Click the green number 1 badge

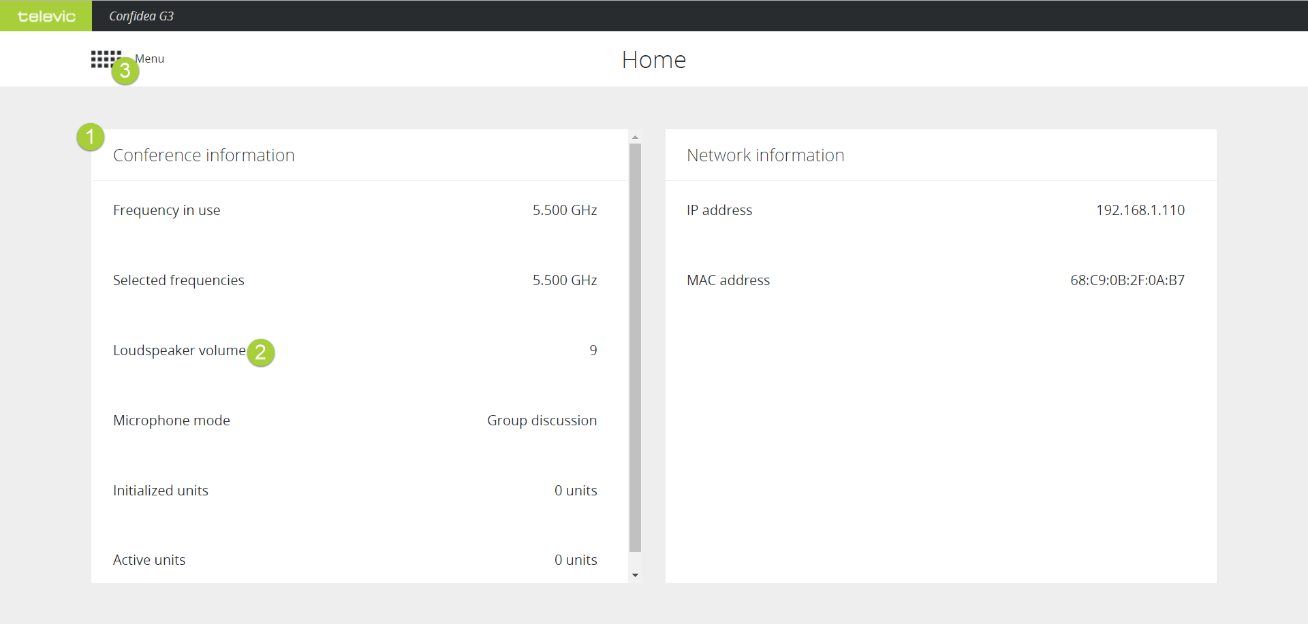coord(90,137)
